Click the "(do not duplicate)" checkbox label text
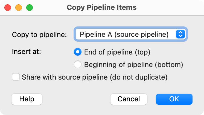The image size is (204, 115). [x=138, y=77]
